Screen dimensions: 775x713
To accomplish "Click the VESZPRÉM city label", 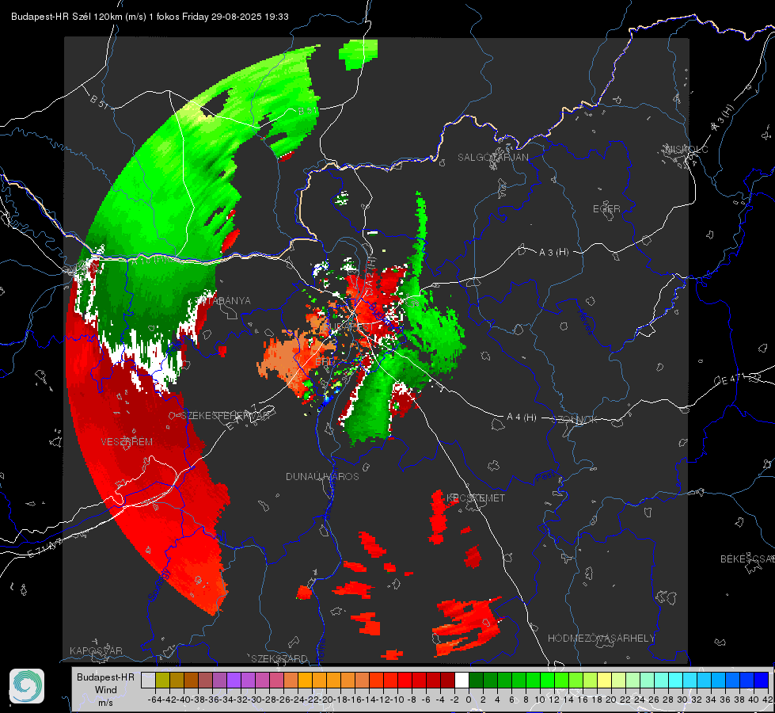I will [x=127, y=441].
